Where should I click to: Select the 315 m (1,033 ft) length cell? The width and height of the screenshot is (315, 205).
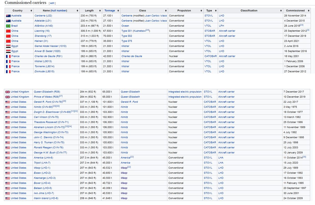pos(91,36)
